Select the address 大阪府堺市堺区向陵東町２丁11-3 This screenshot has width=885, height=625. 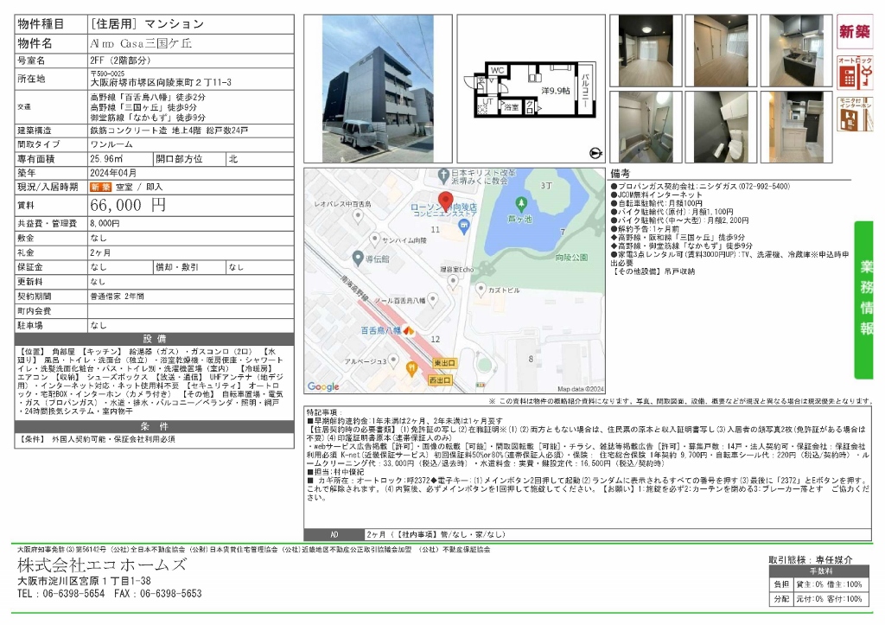[161, 82]
